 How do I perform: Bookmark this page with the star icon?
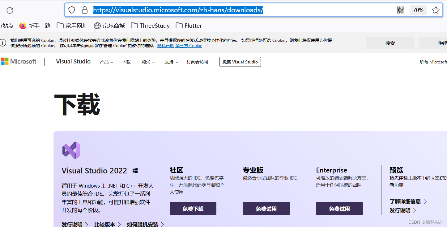pos(436,10)
